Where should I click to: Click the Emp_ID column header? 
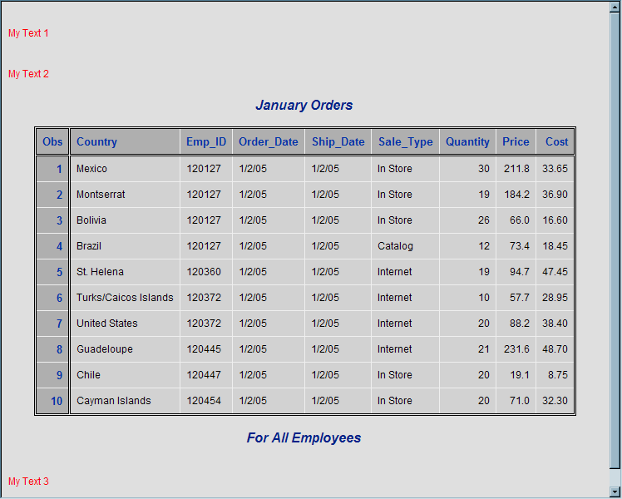click(x=206, y=142)
